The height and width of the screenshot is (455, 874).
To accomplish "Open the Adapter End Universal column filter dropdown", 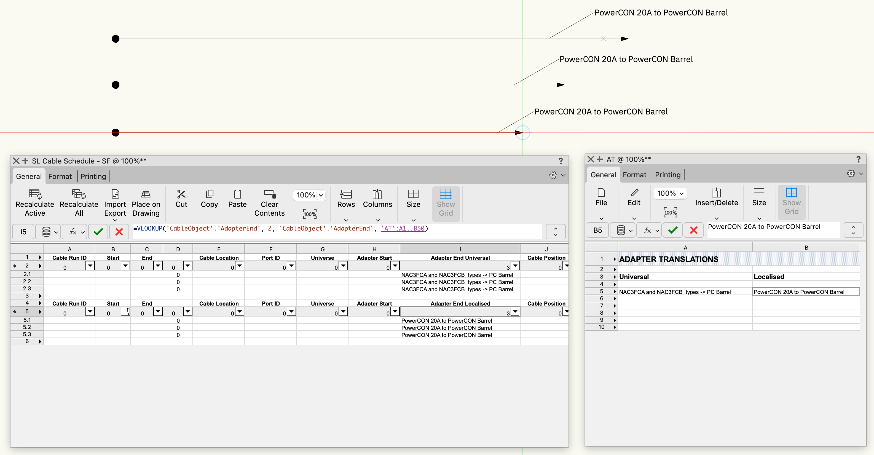I will click(515, 266).
